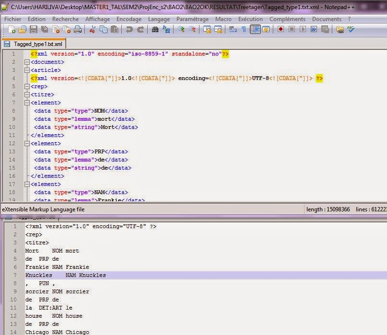This screenshot has width=387, height=335.
Task: Click status bar 'length : 15098366'
Action: coord(328,209)
